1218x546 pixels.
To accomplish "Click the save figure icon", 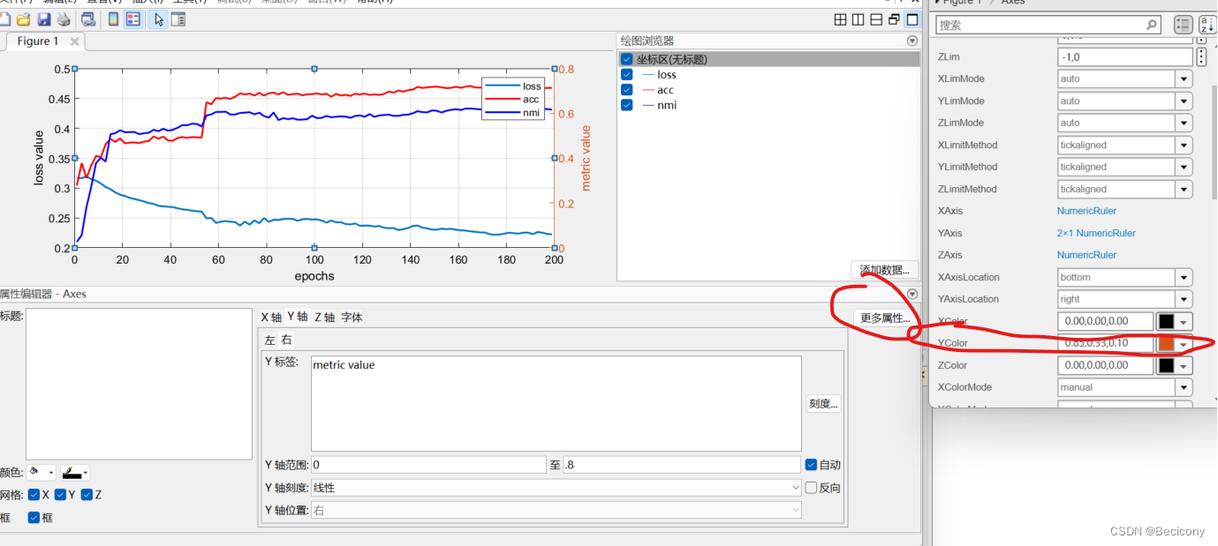I will coord(44,19).
